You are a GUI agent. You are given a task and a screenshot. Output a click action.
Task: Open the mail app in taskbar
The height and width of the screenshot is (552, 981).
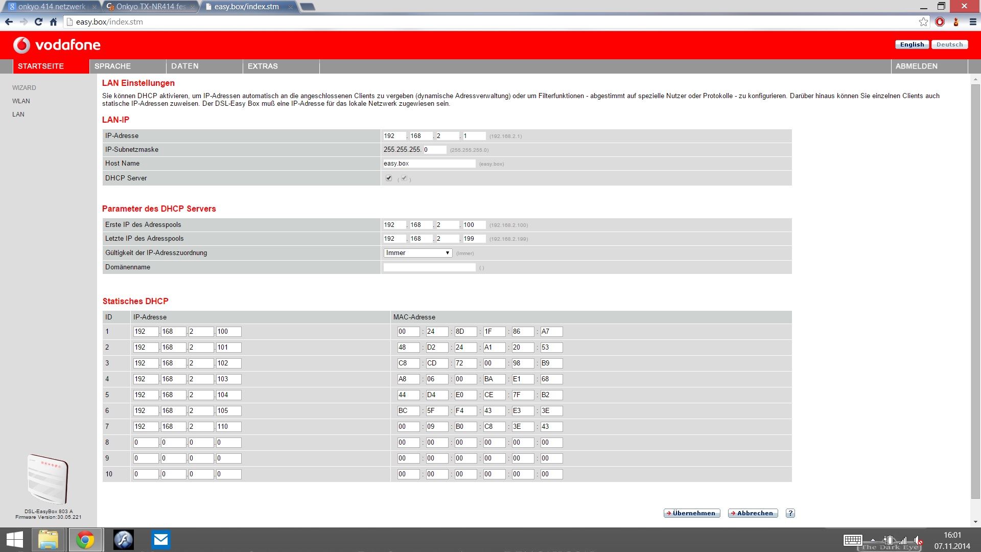pos(160,540)
